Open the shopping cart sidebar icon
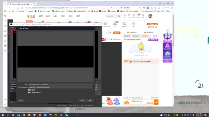The width and height of the screenshot is (209, 117). coord(5,51)
